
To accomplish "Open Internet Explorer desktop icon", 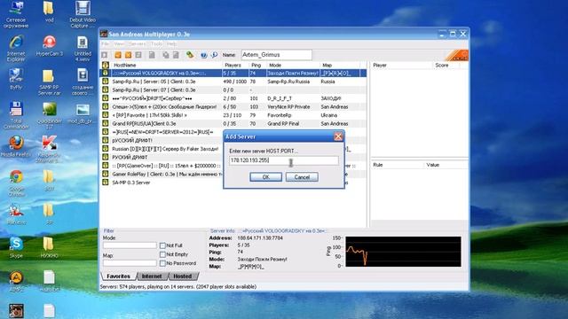I will (x=16, y=48).
